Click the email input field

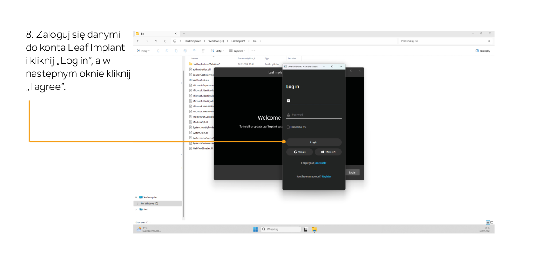pos(314,101)
